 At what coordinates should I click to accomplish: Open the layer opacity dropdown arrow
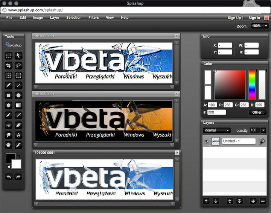click(x=263, y=130)
